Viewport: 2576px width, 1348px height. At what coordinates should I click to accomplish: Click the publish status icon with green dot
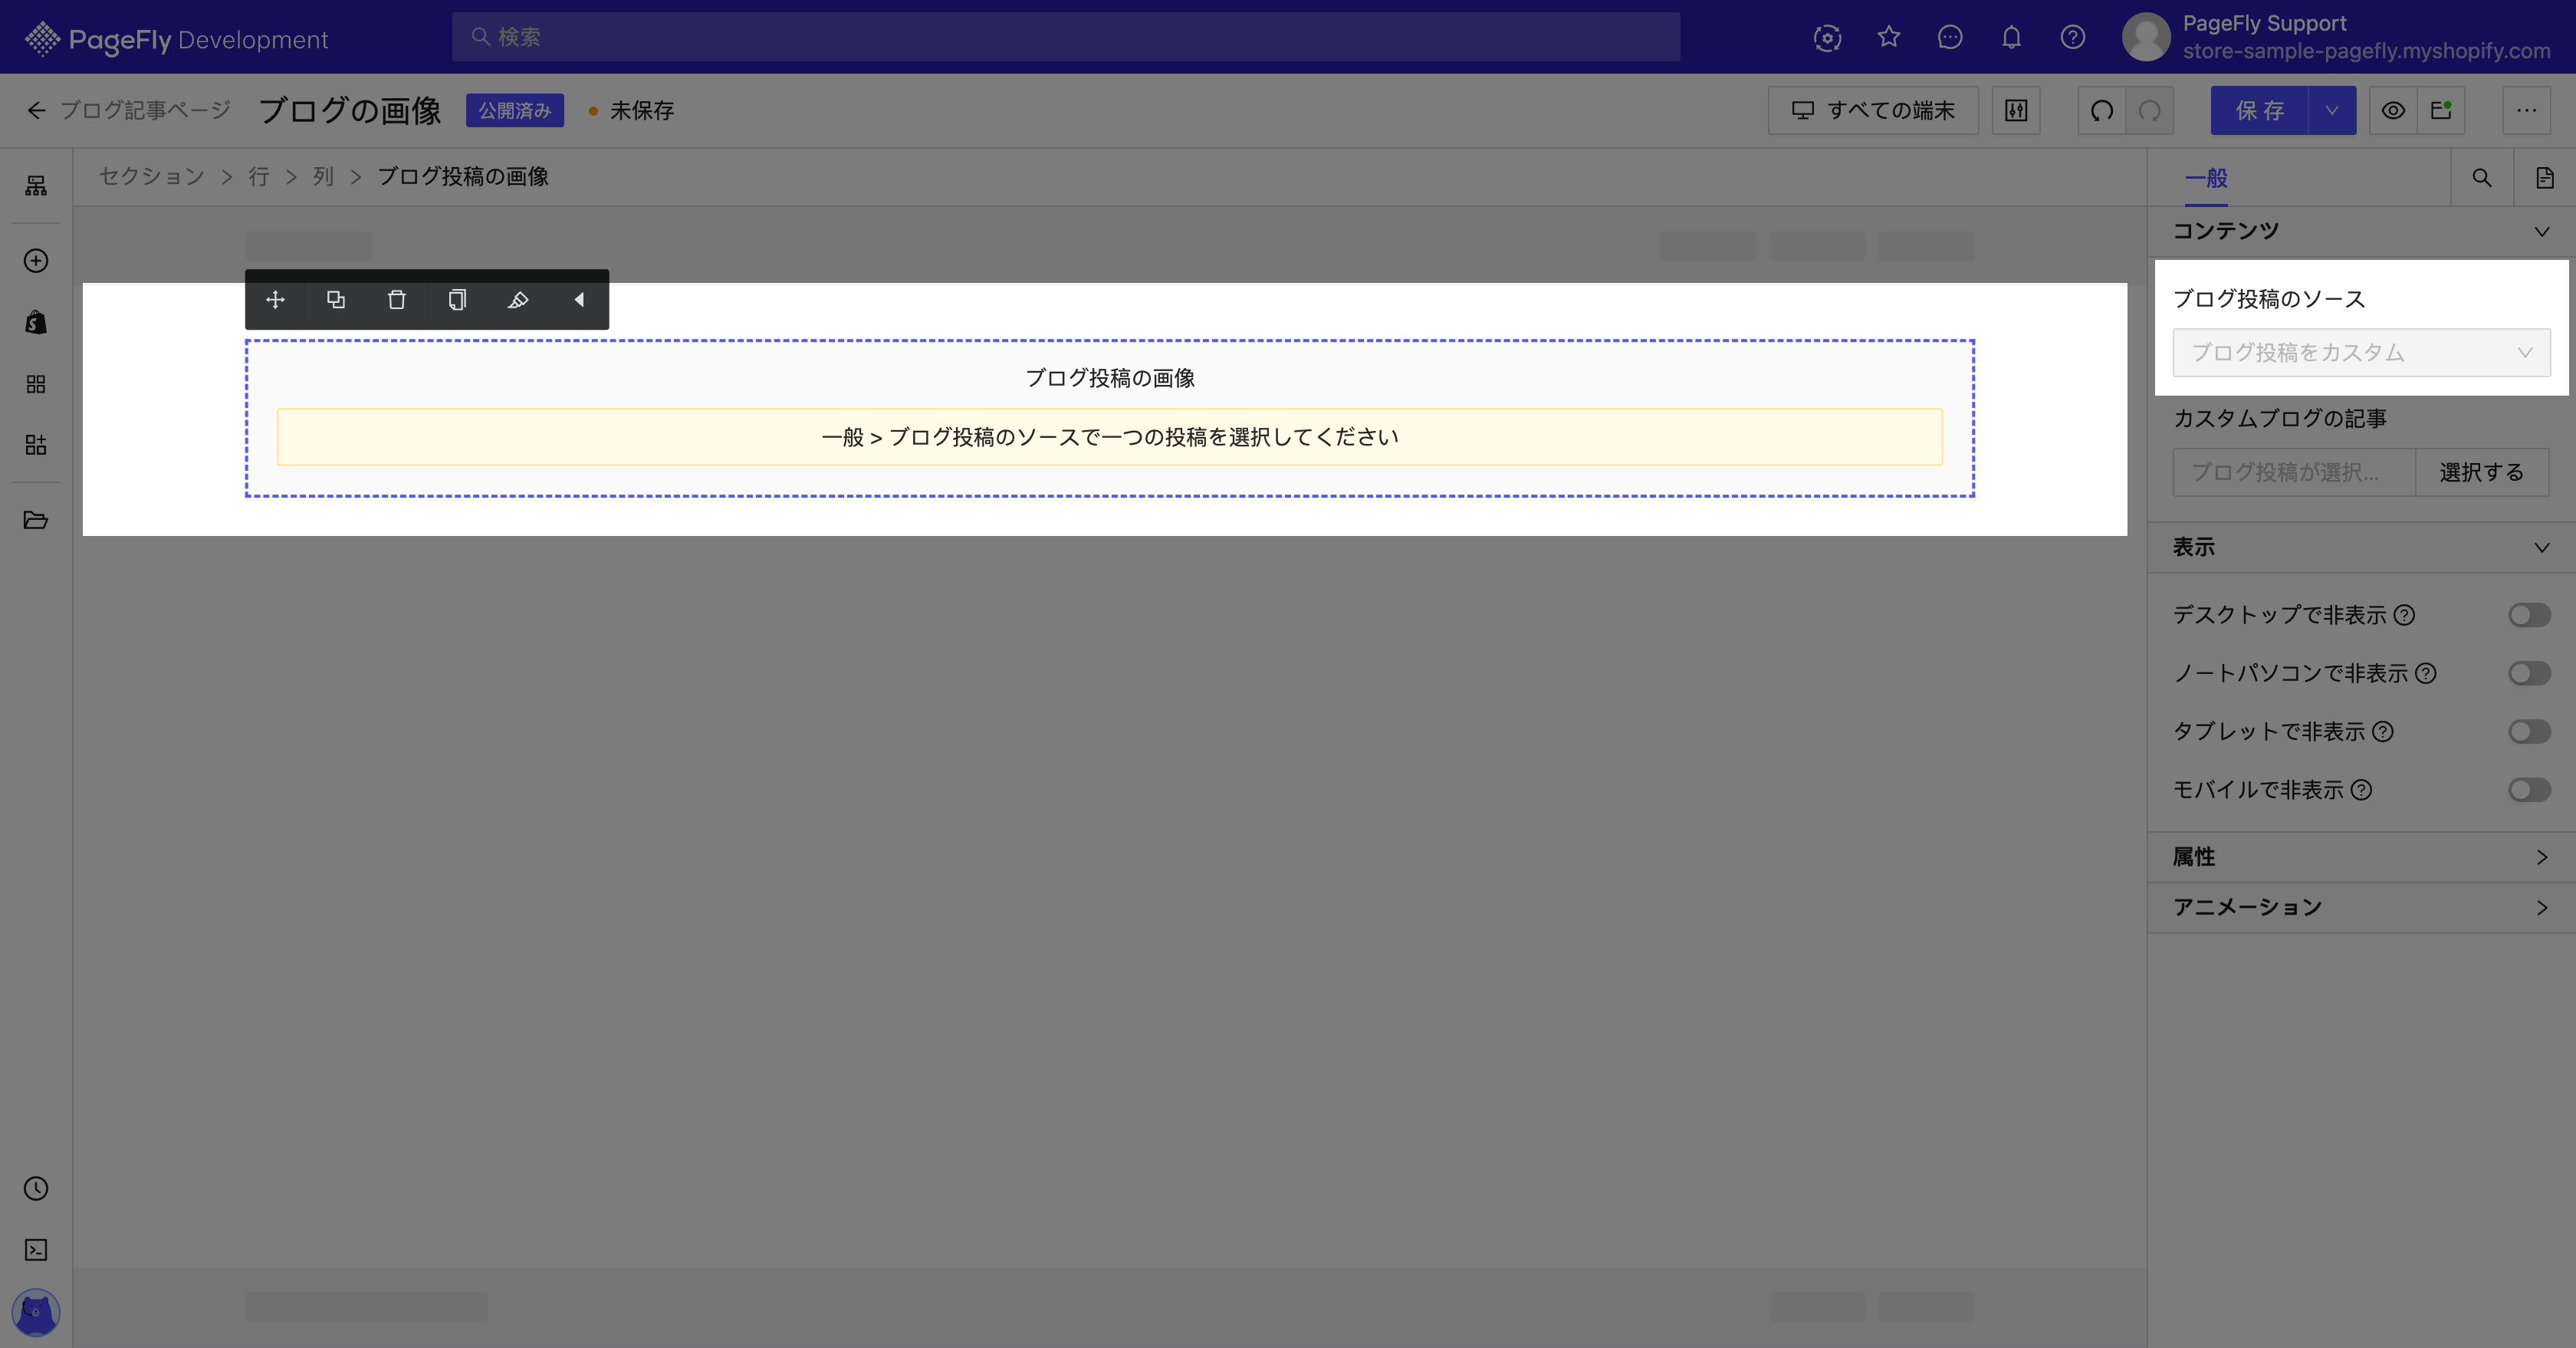(2441, 110)
